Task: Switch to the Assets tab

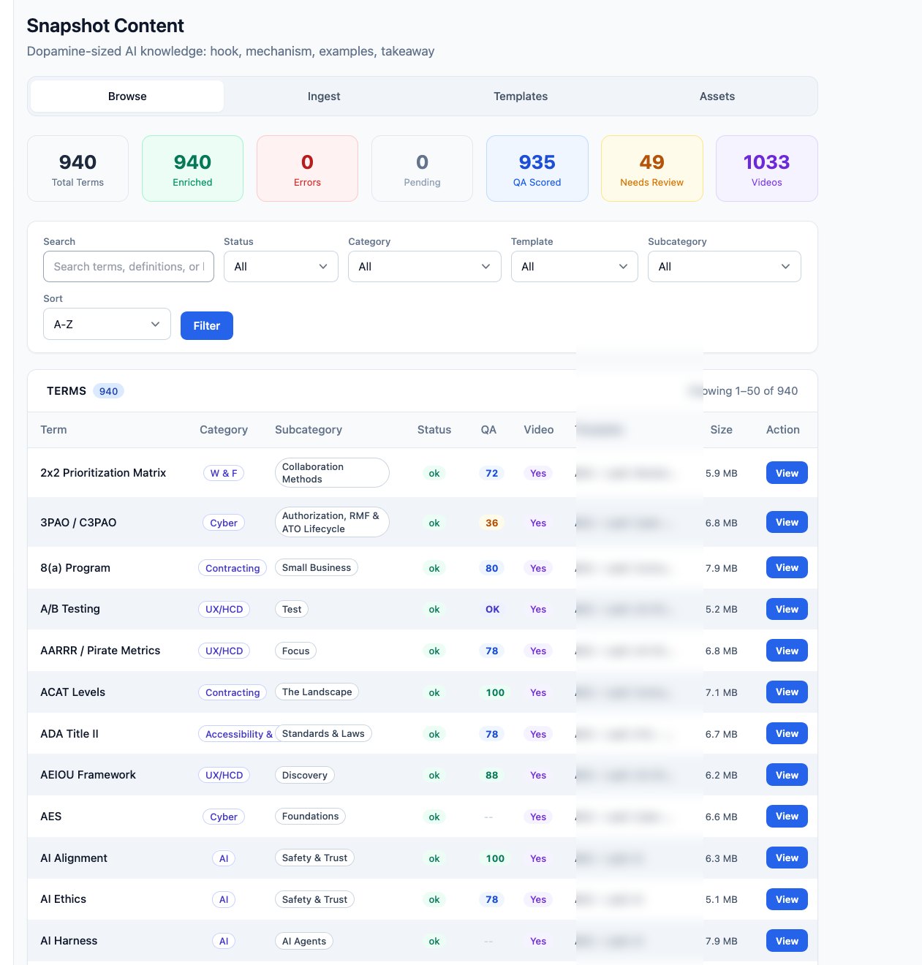Action: (x=717, y=96)
